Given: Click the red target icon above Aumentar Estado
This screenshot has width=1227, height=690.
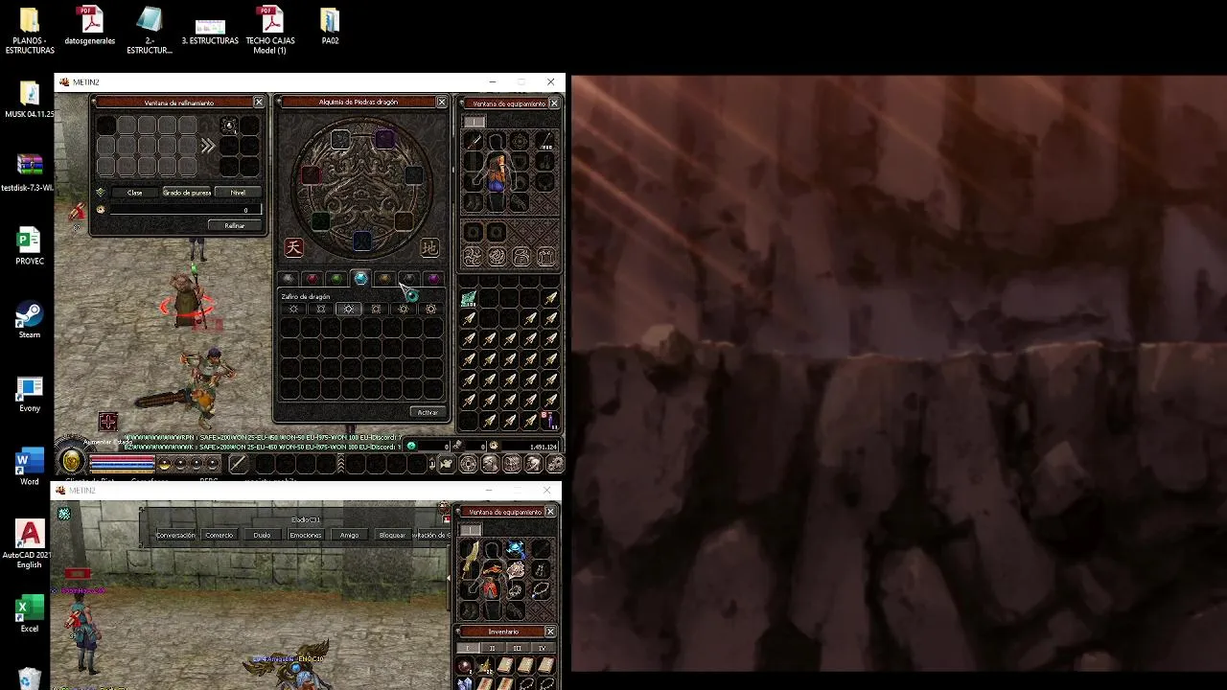Looking at the screenshot, I should tap(107, 422).
